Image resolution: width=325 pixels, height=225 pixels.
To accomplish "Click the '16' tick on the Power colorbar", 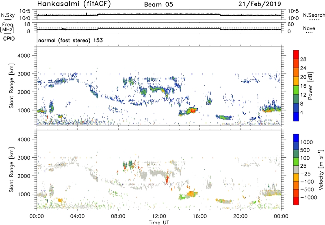I will 303,86.
